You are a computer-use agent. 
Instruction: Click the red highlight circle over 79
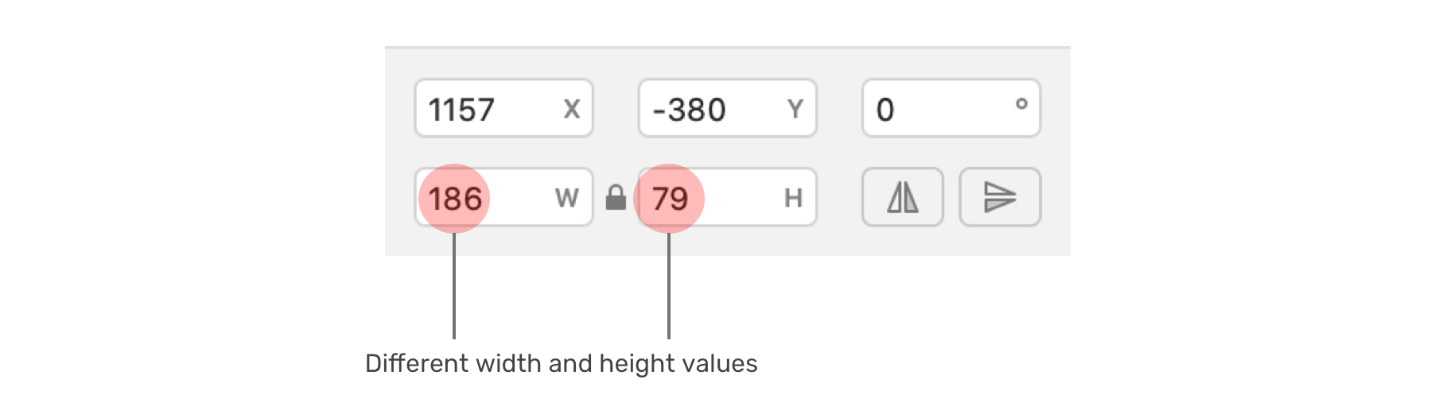(670, 199)
